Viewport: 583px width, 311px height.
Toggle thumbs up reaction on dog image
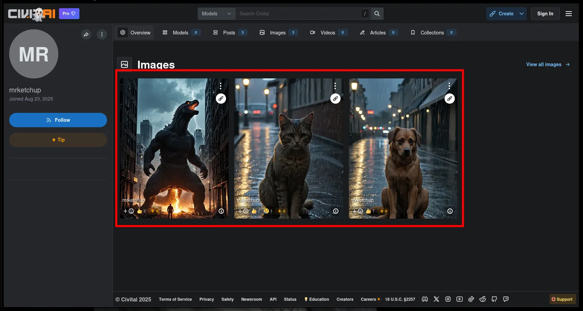tap(369, 211)
